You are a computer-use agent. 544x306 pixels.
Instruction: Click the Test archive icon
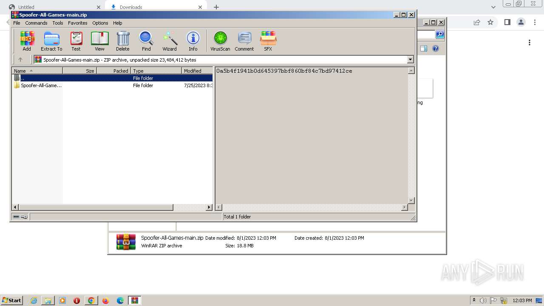click(x=76, y=41)
